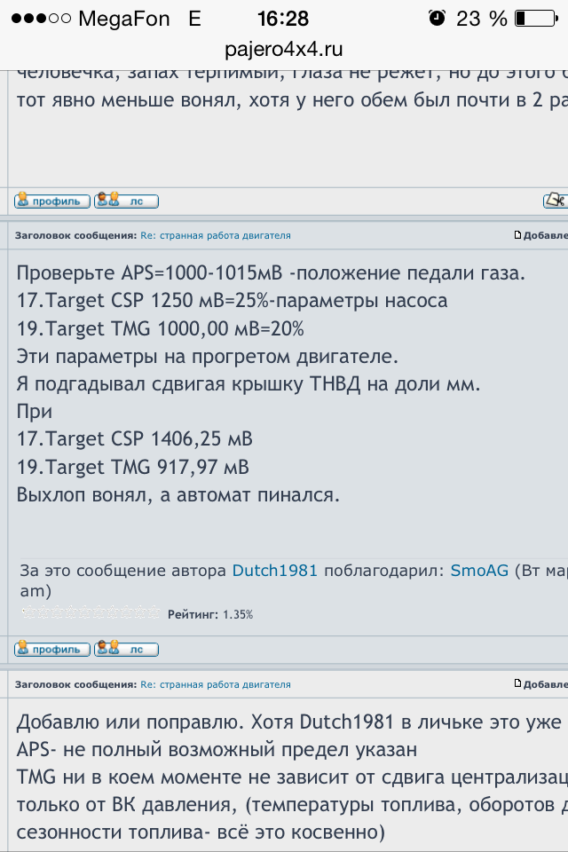Tap 23 % battery percentage
Viewport: 568px width, 852px height.
[482, 19]
